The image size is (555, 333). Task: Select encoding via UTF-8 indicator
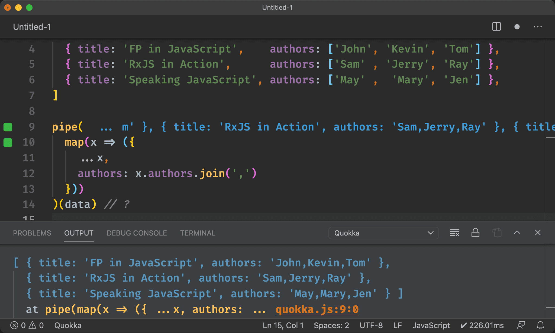[x=371, y=325]
